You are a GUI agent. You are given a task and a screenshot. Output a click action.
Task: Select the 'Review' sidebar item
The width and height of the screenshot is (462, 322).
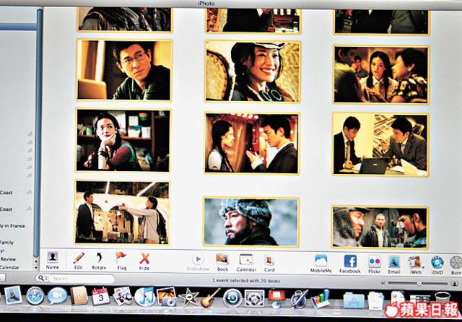click(x=8, y=259)
